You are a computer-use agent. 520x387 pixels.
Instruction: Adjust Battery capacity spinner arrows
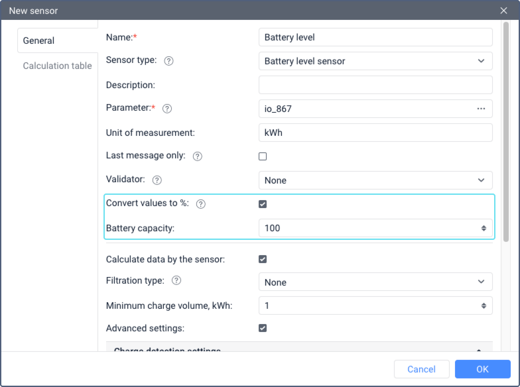(x=484, y=228)
